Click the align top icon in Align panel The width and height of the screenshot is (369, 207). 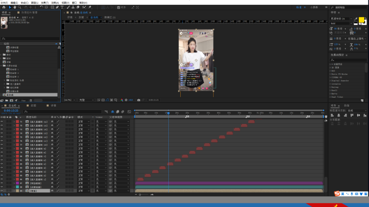[352, 115]
